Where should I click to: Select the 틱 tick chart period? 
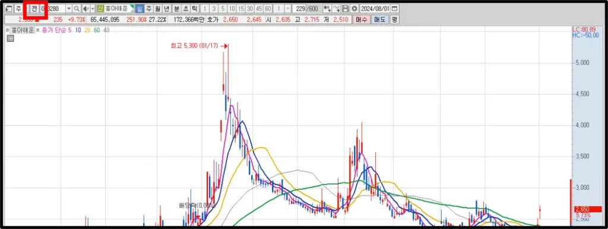(194, 8)
